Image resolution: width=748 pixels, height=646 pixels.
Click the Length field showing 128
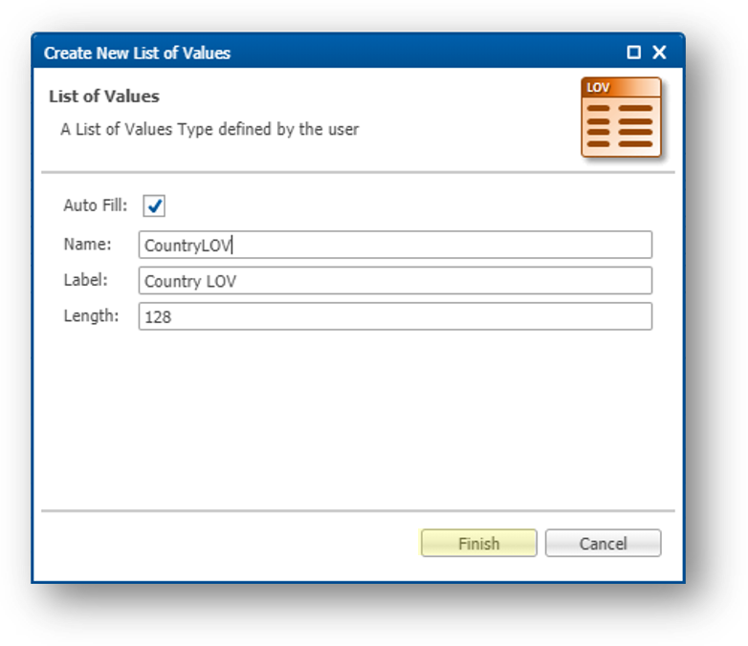[395, 316]
